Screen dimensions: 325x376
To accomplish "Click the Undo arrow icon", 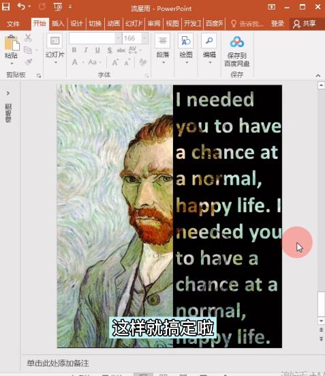I will pos(21,6).
